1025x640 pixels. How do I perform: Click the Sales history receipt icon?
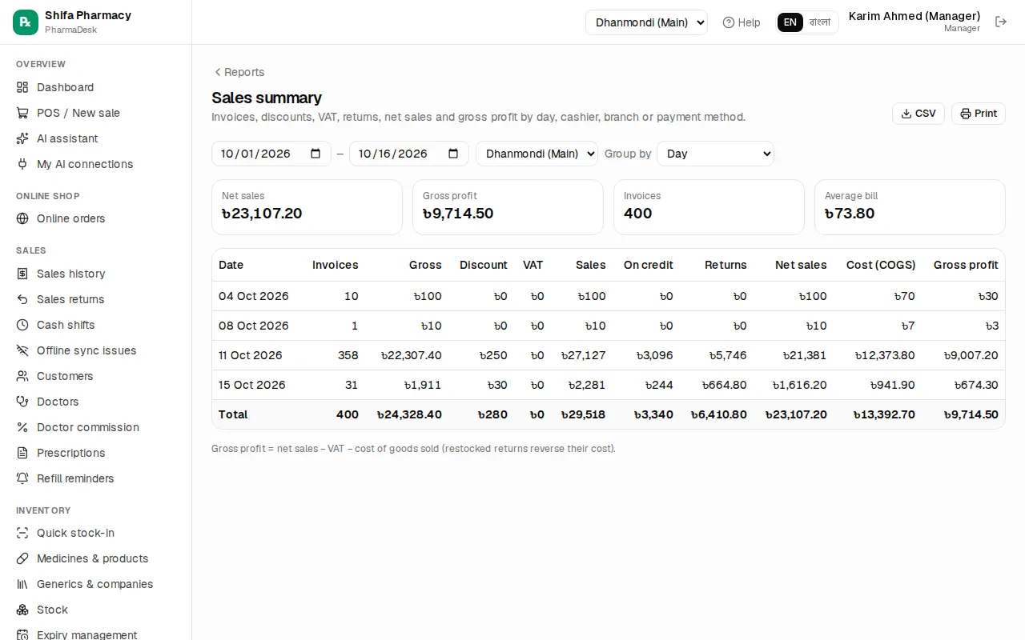point(22,274)
